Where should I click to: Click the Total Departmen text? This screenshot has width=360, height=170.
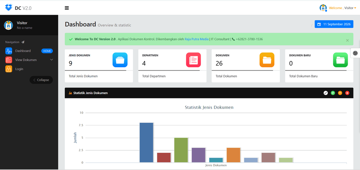154,76
